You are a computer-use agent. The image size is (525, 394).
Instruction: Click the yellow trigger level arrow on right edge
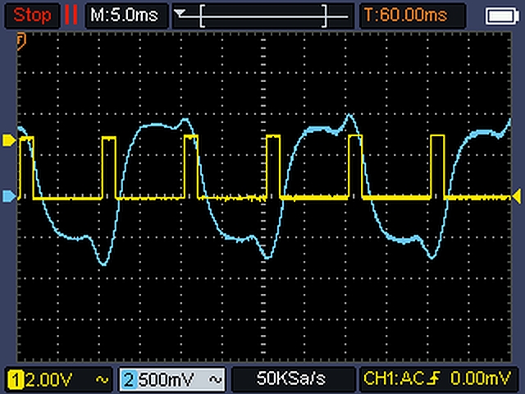point(517,196)
